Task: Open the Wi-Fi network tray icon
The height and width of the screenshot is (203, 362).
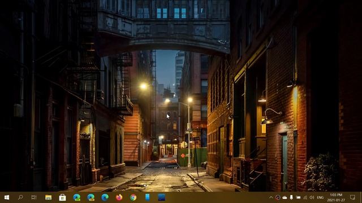Action: (305, 197)
